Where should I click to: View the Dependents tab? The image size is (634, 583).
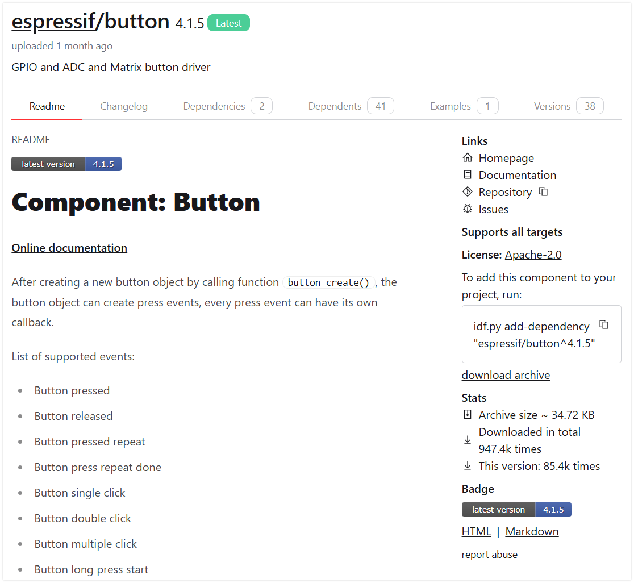335,106
